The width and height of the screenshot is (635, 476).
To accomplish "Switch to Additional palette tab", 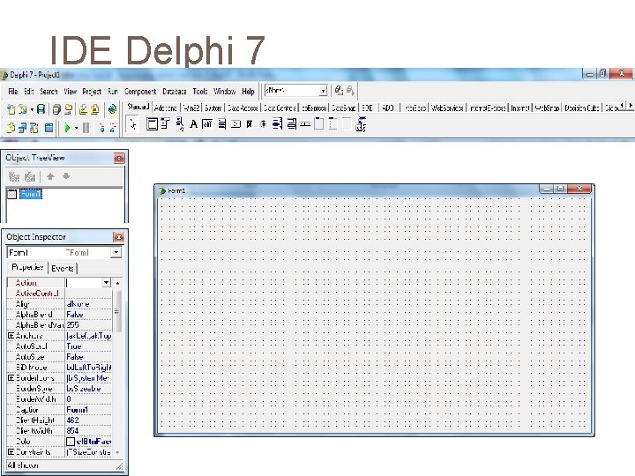I will pyautogui.click(x=166, y=108).
